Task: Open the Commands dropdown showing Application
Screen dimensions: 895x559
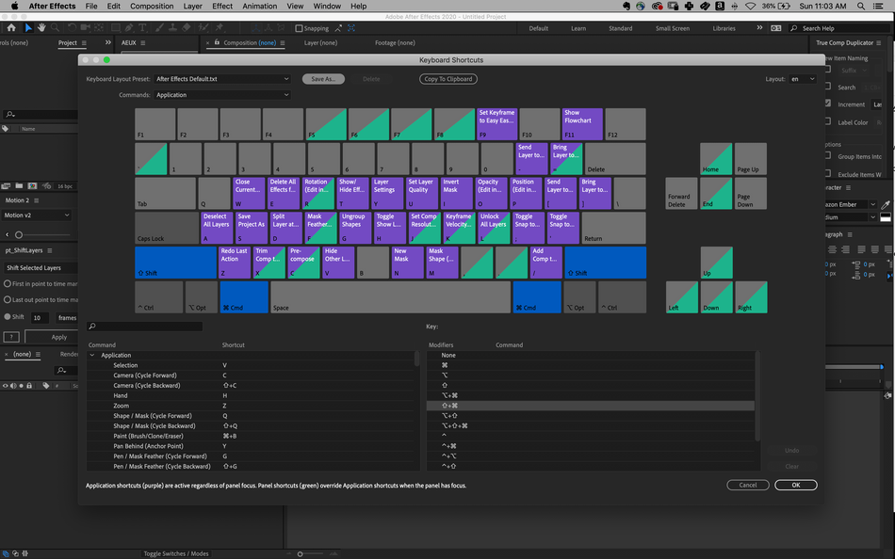Action: [222, 95]
